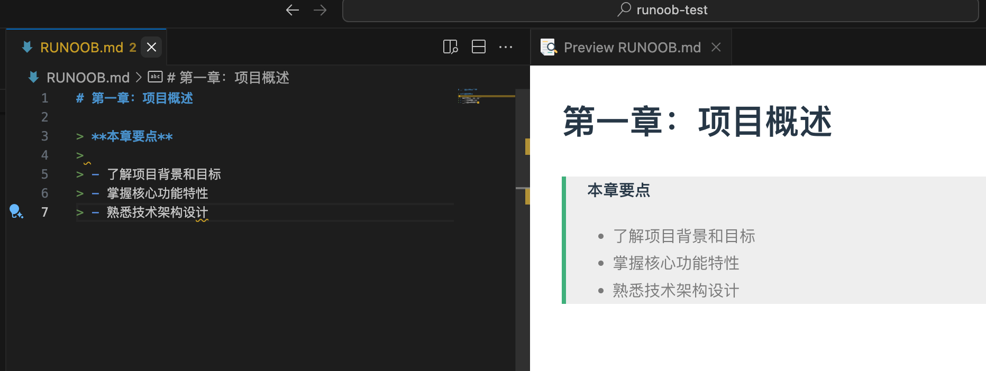Navigate back with the left arrow
Image resolution: width=986 pixels, height=371 pixels.
coord(293,10)
